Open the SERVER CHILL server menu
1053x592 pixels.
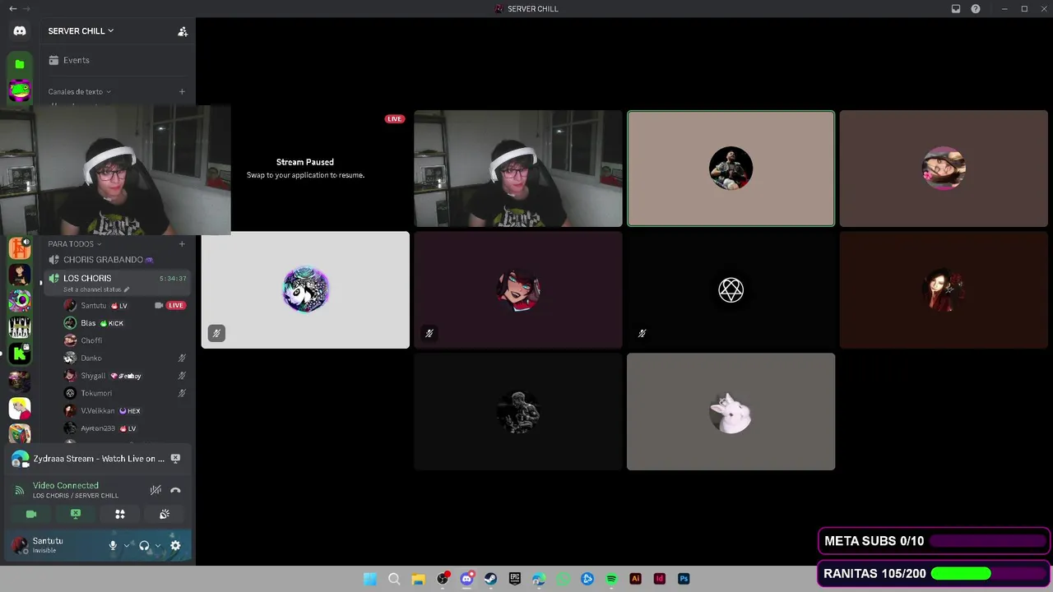pyautogui.click(x=81, y=31)
